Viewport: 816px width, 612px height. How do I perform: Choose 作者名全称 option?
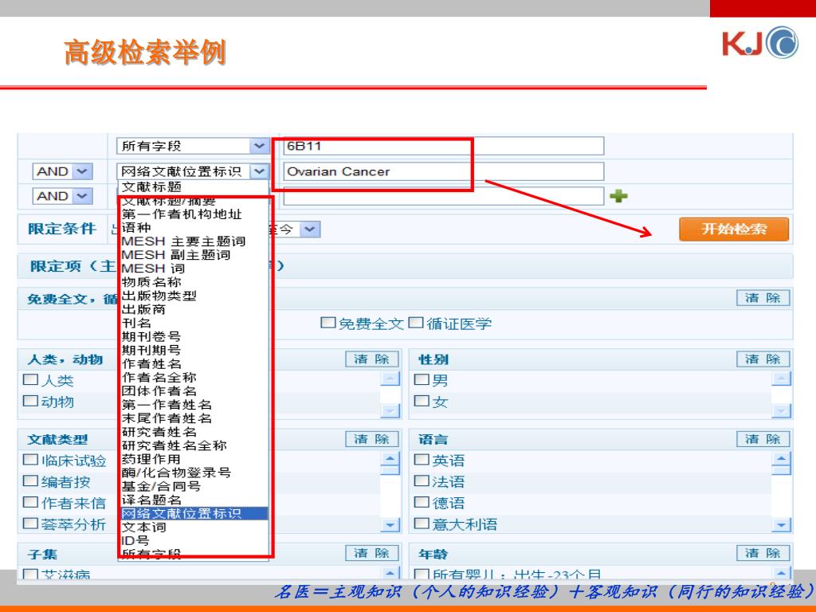pos(159,377)
